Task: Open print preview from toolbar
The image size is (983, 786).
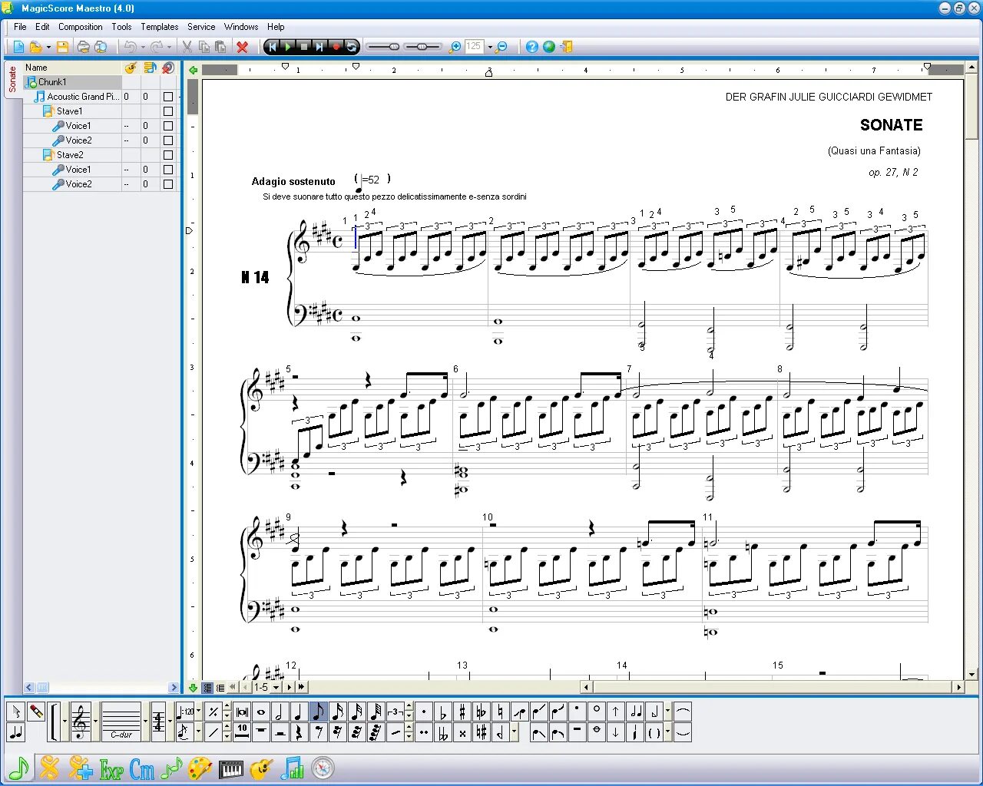Action: 101,47
